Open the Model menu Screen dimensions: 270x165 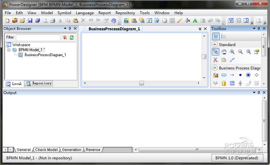[47, 13]
